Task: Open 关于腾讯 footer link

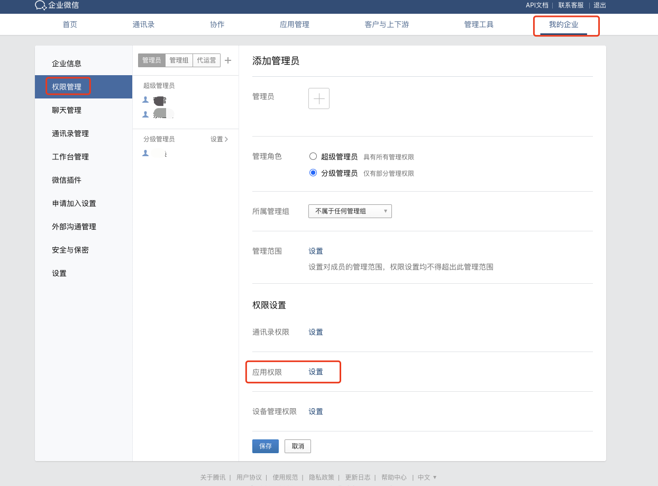Action: tap(213, 477)
